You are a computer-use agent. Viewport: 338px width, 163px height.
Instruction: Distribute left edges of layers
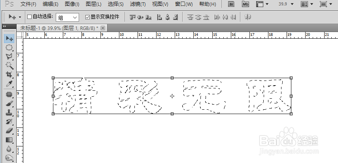click(217, 17)
